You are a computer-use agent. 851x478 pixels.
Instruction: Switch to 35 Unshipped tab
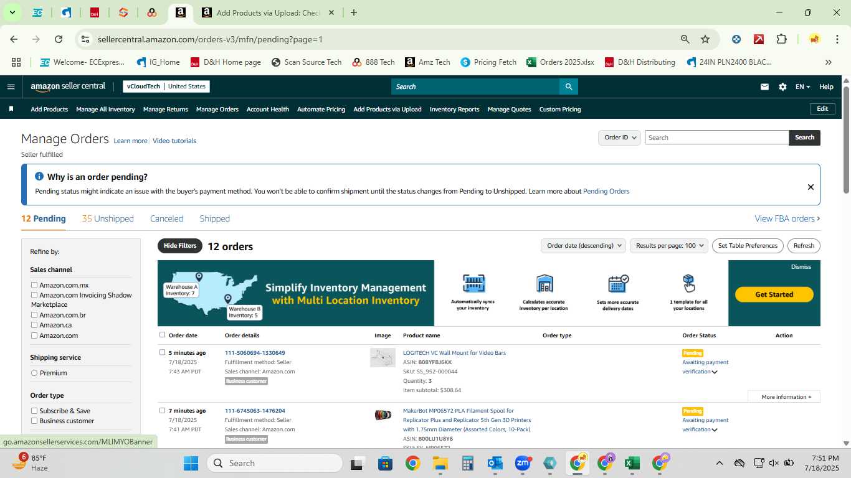[x=108, y=218]
